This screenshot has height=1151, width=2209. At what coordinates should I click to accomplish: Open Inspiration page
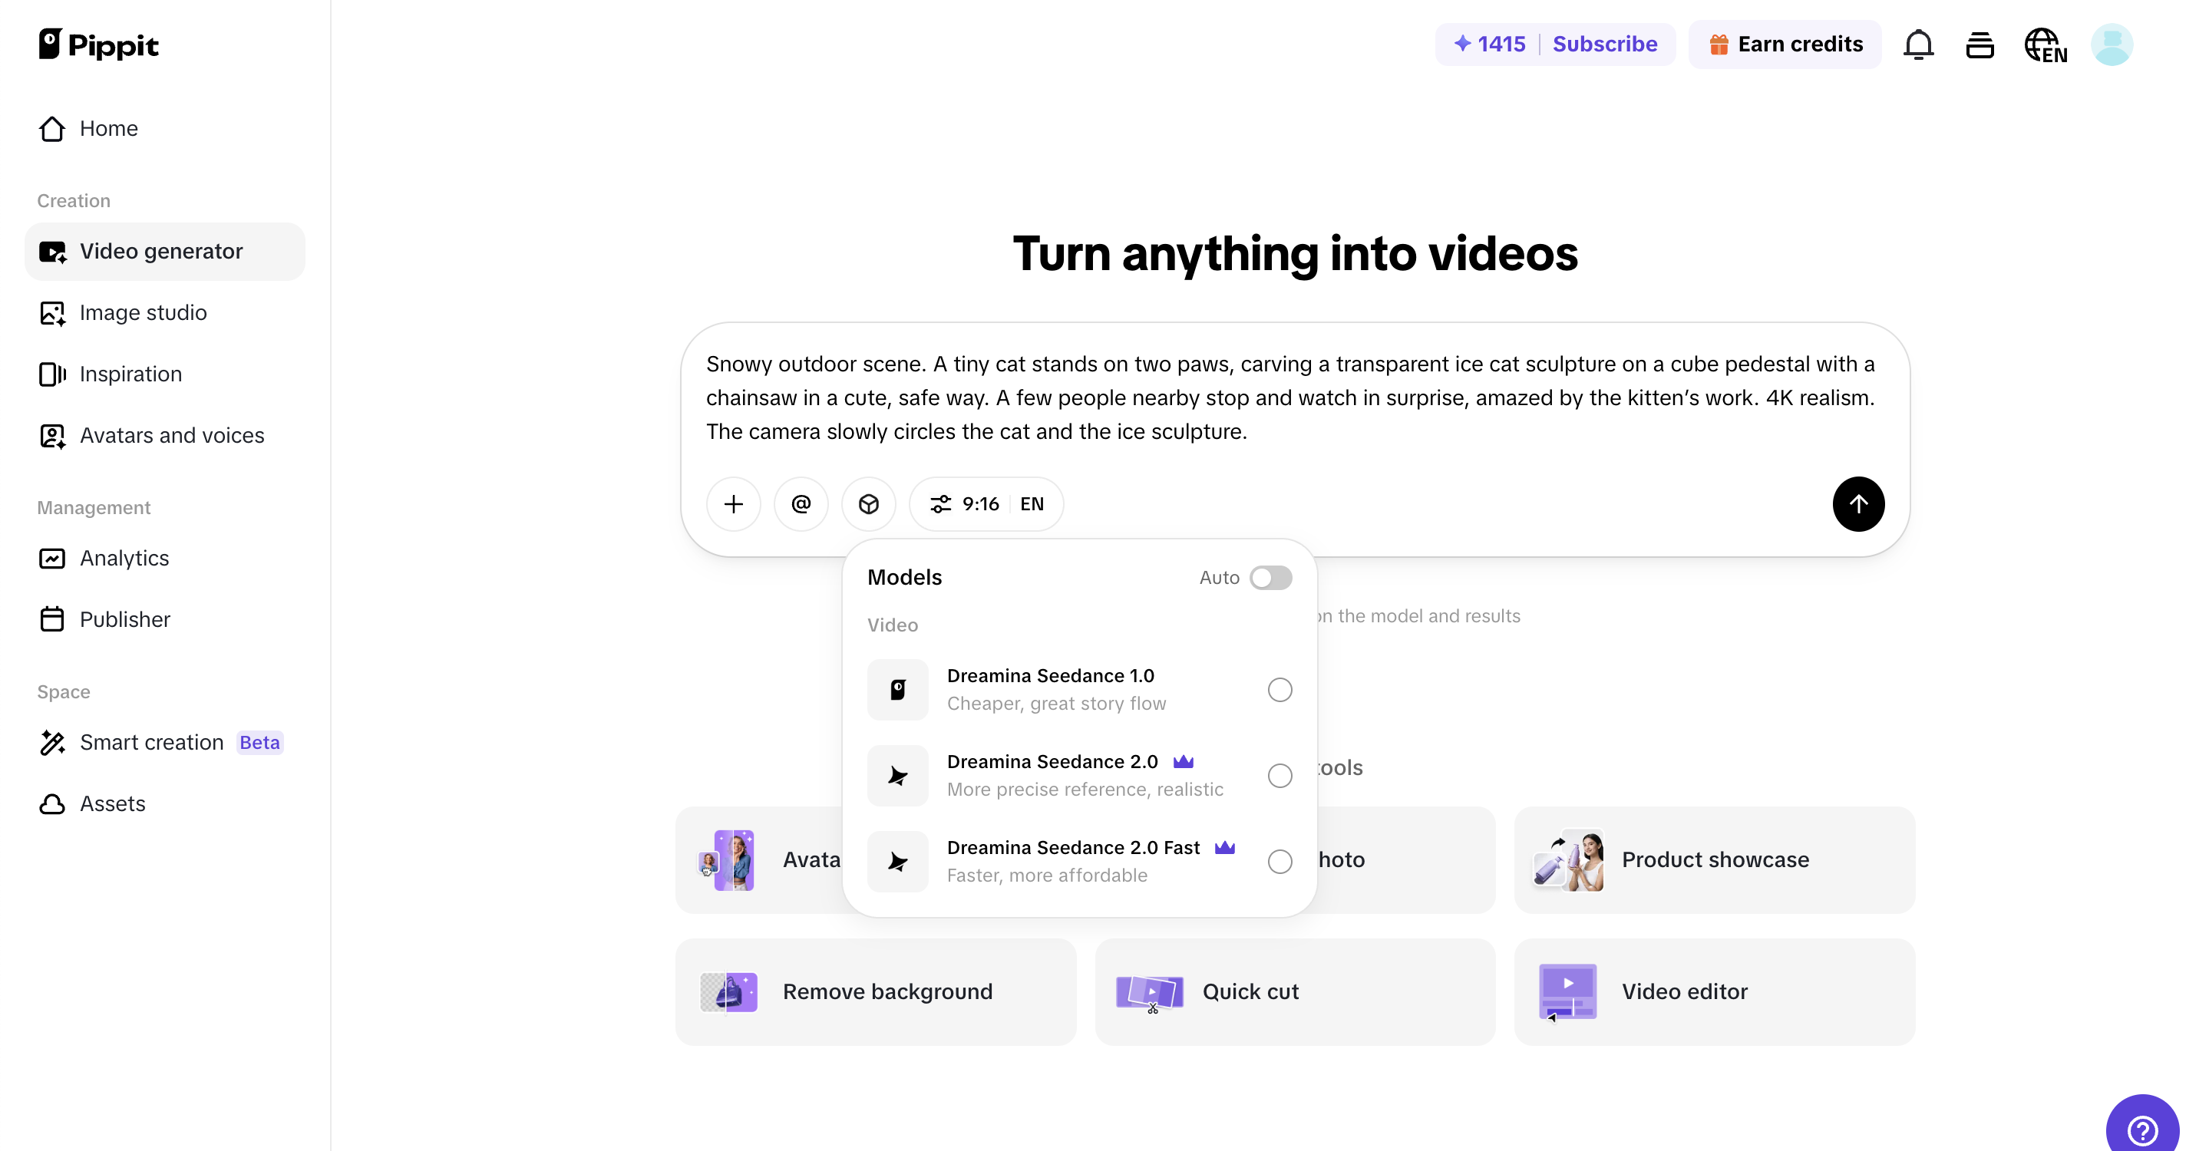(165, 374)
